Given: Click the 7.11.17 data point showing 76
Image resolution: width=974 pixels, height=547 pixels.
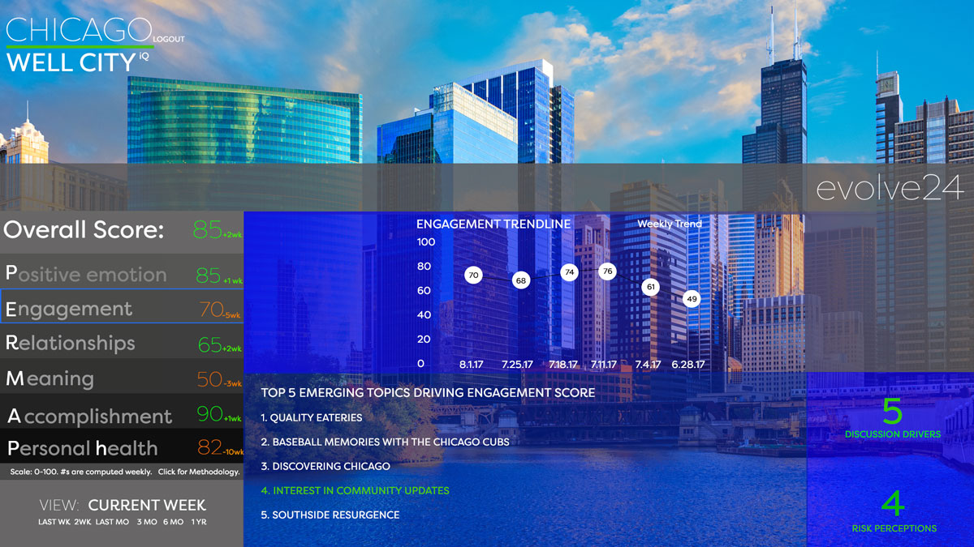Looking at the screenshot, I should coord(607,271).
